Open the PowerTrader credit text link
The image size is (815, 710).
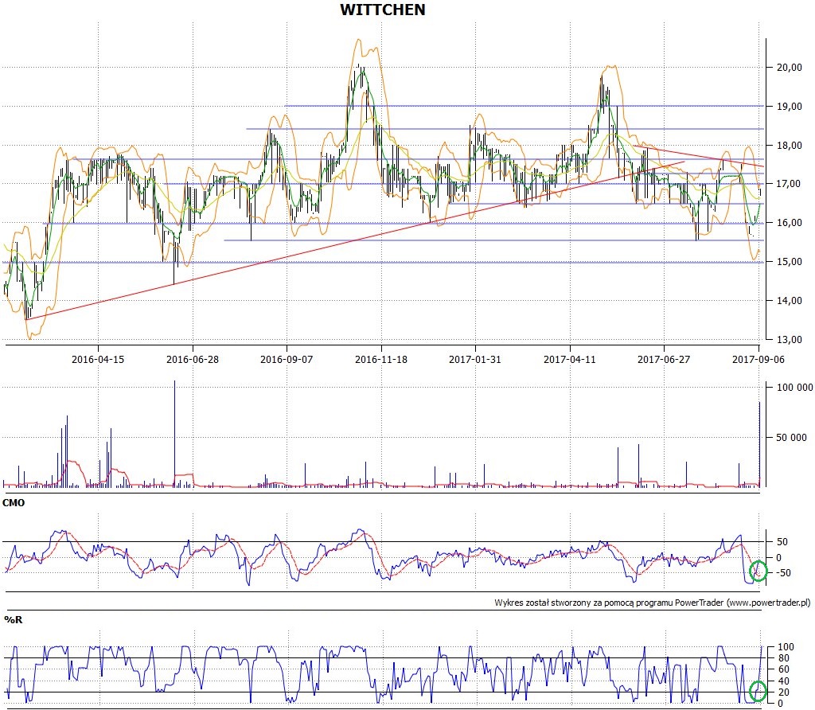(653, 603)
